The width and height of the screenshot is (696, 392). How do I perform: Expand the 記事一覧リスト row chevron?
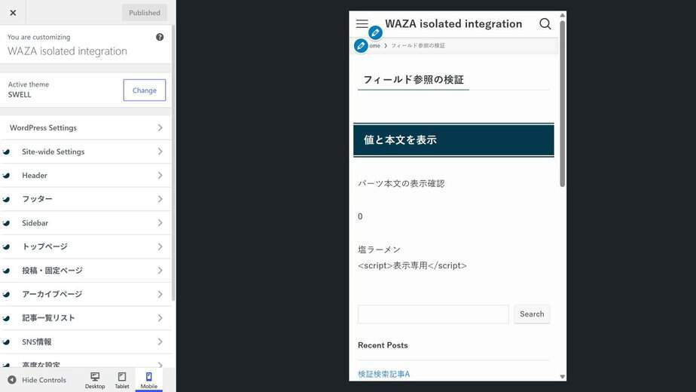160,318
